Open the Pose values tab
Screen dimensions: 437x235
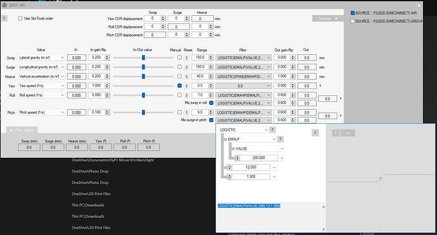click(22, 130)
